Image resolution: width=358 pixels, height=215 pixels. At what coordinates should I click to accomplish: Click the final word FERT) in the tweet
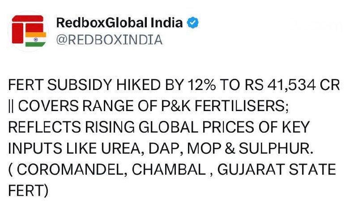click(28, 191)
